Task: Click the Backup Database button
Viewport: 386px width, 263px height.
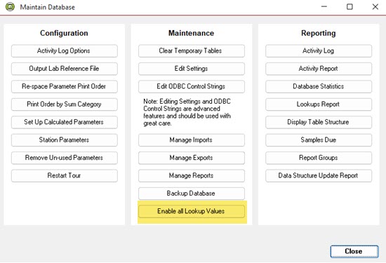Action: (192, 194)
